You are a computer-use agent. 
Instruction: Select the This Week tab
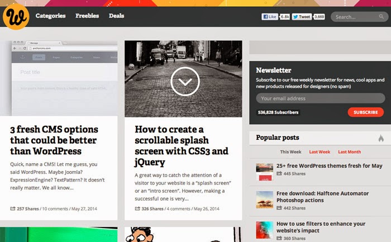(x=290, y=152)
